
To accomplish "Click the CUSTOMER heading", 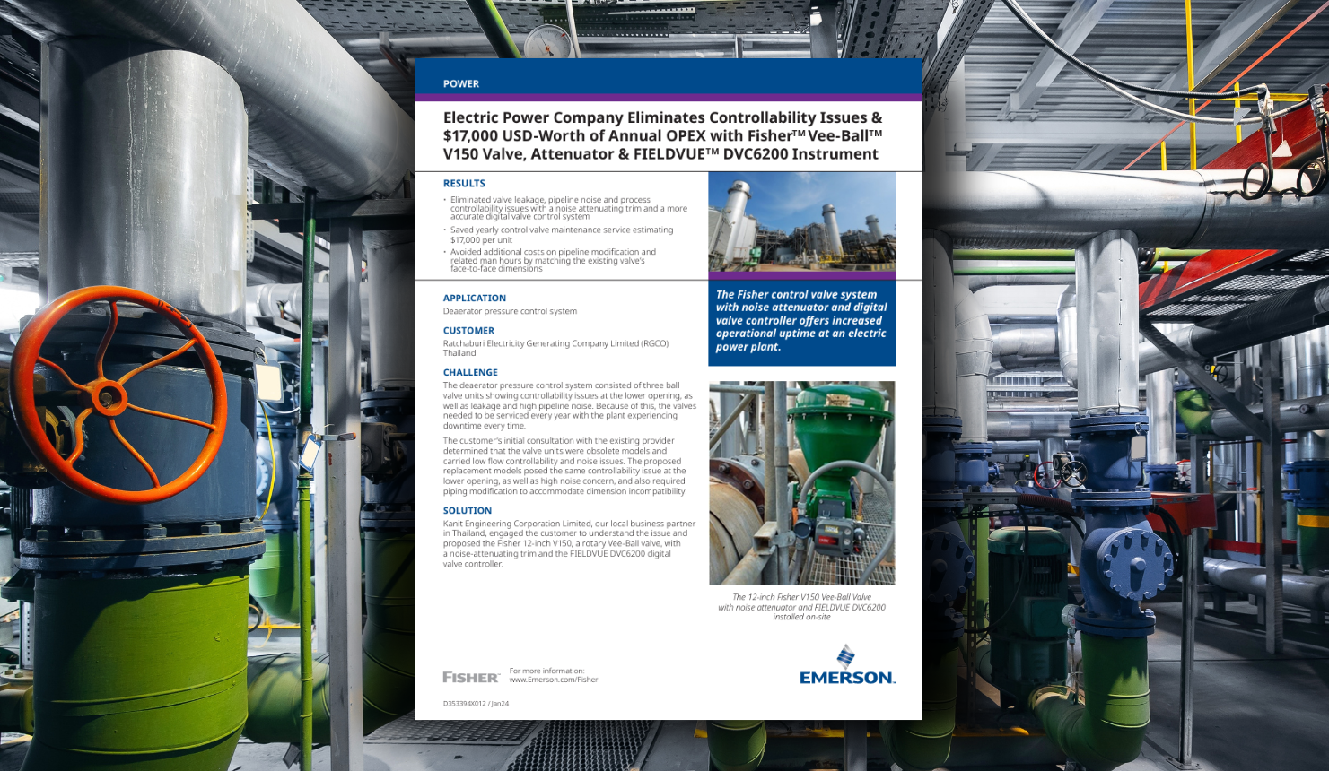I will [468, 330].
